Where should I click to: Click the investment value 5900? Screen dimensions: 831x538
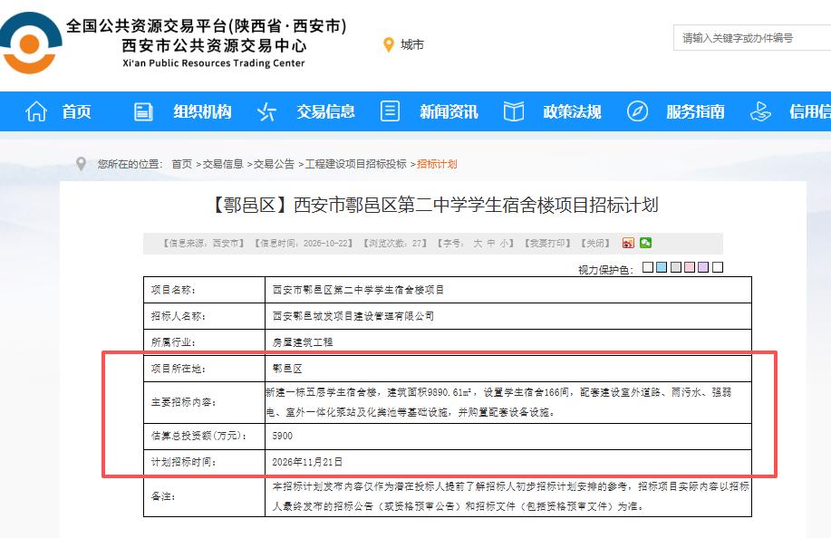click(x=283, y=436)
